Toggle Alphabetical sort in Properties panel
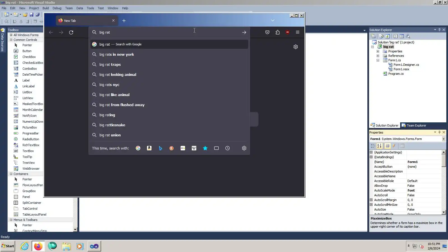 pos(379,146)
